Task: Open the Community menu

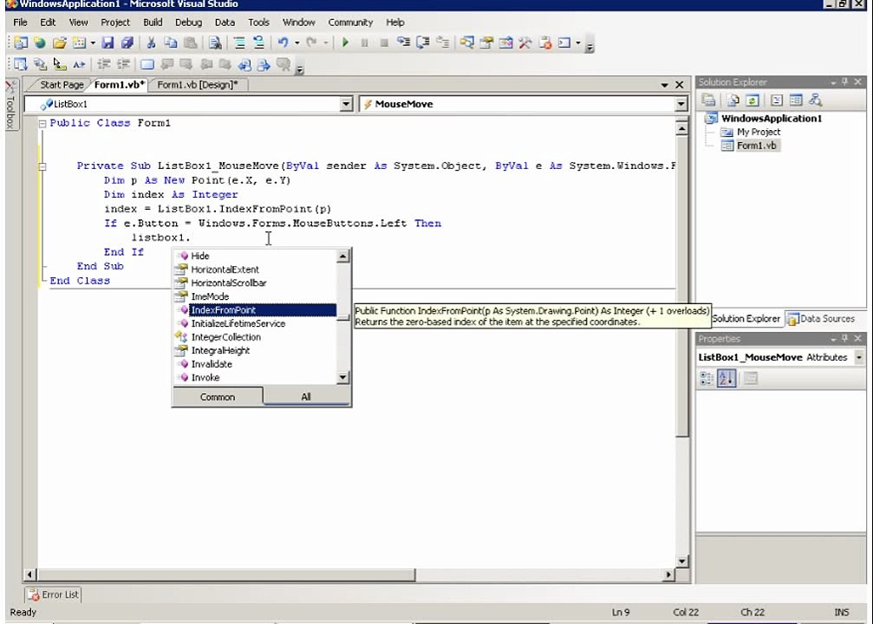Action: (350, 23)
